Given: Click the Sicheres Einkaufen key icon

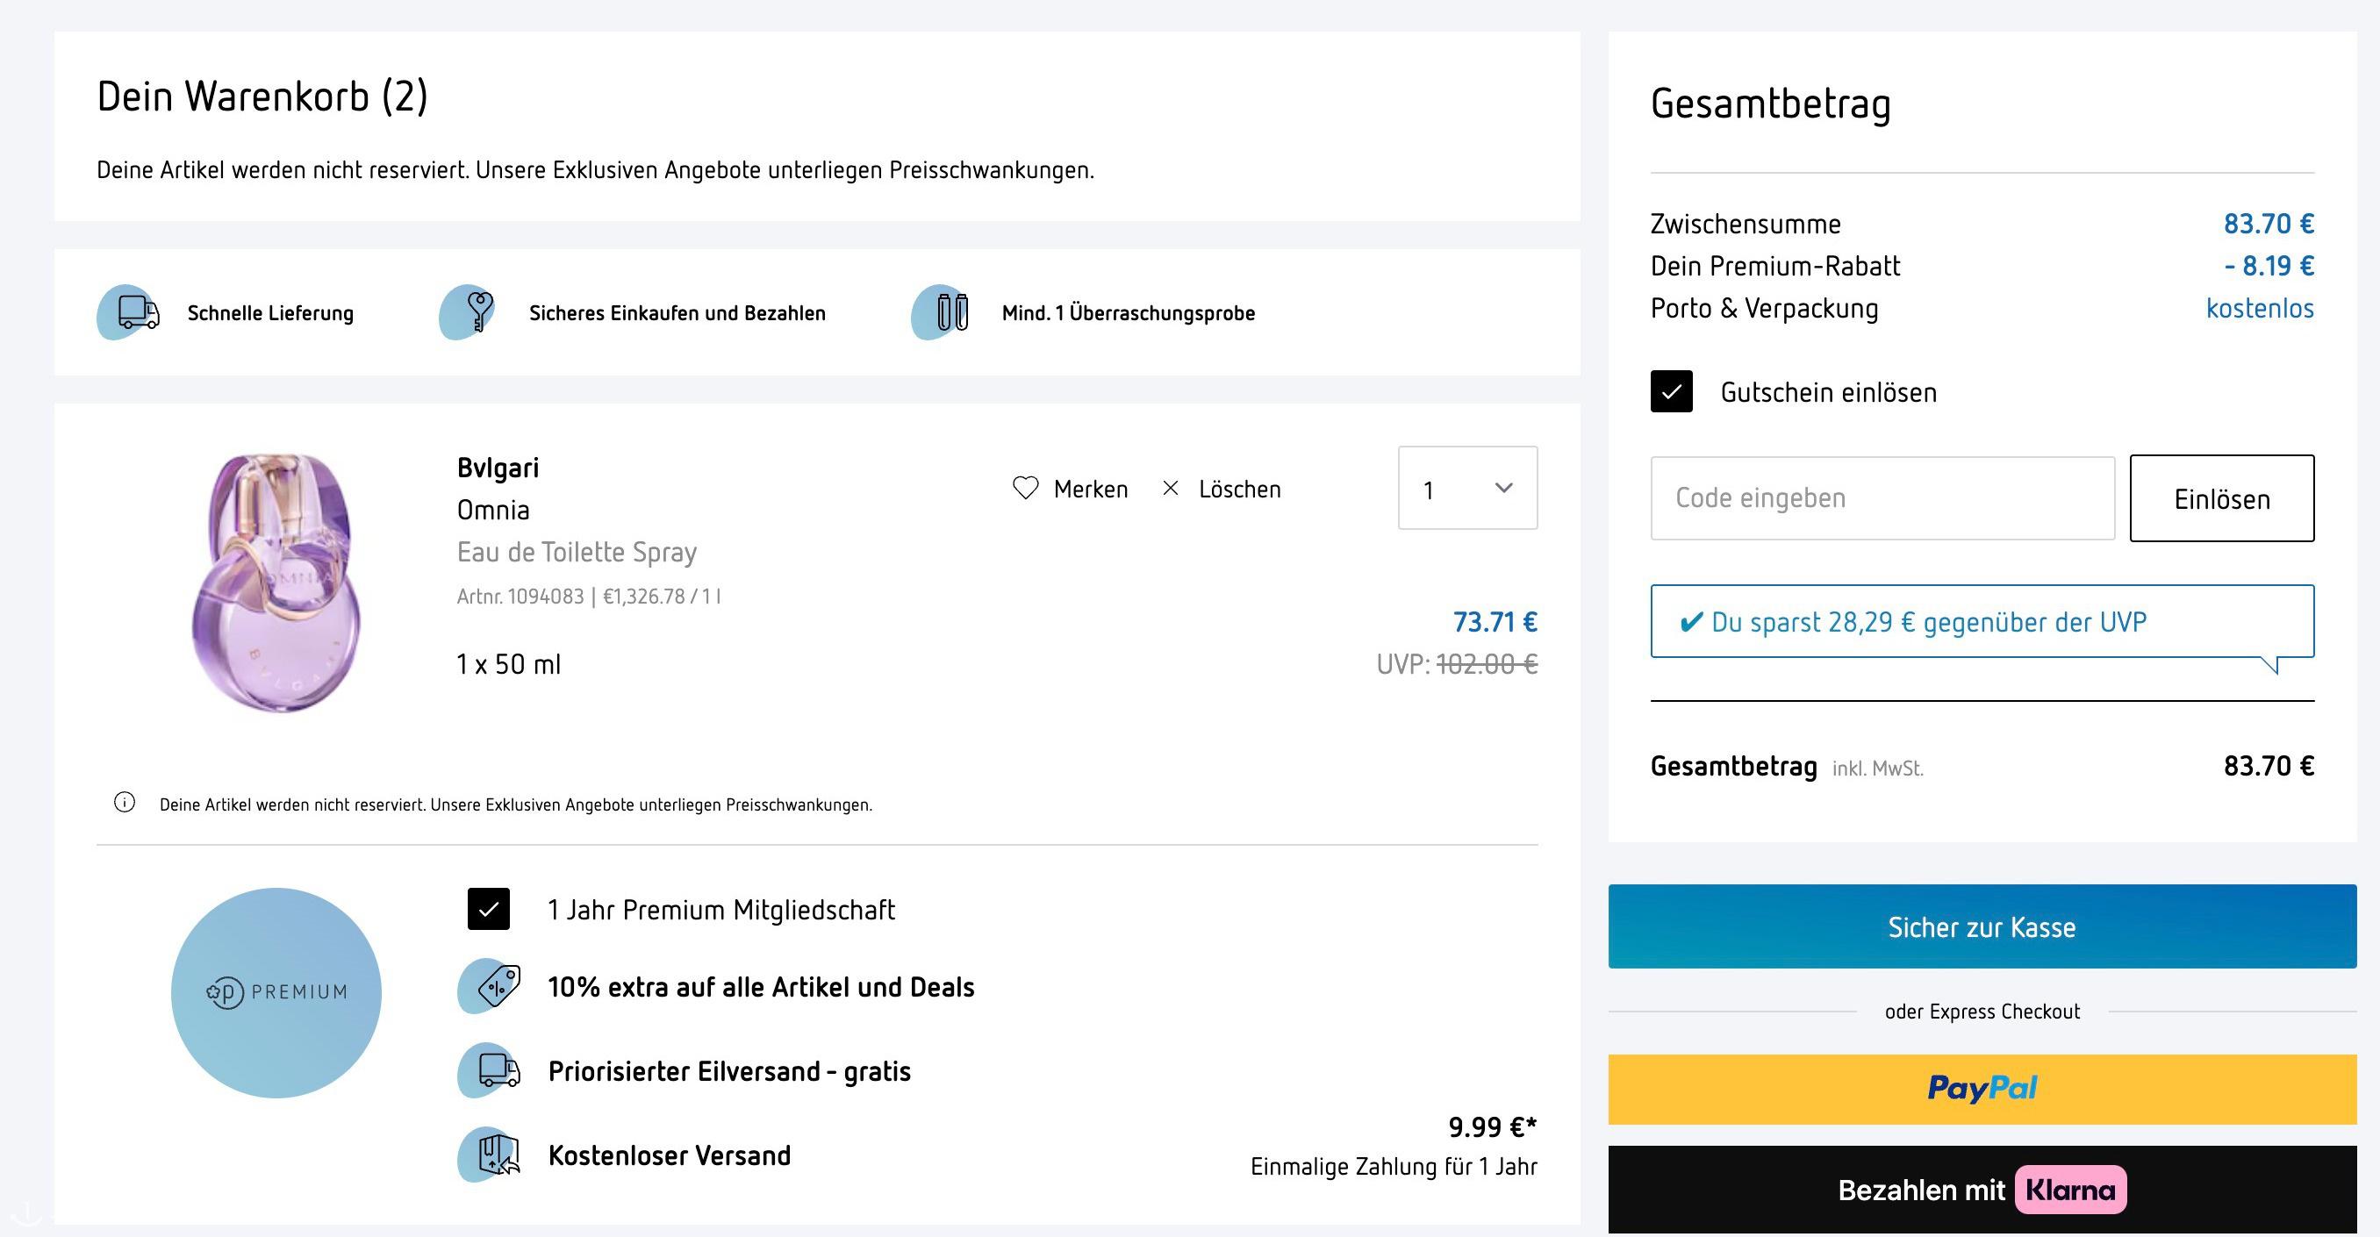Looking at the screenshot, I should pos(468,312).
